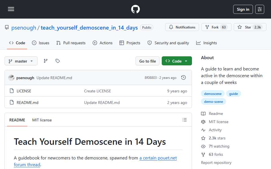The height and width of the screenshot is (169, 271).
Task: Open commit author psenough link
Action: pos(25,78)
